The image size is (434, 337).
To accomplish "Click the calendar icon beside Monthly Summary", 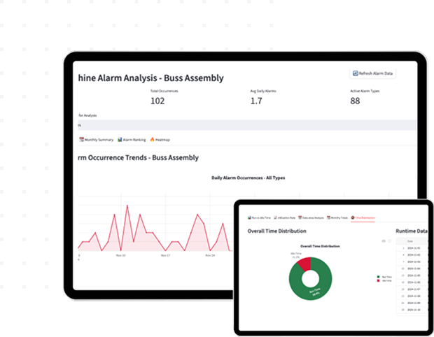I will [82, 140].
